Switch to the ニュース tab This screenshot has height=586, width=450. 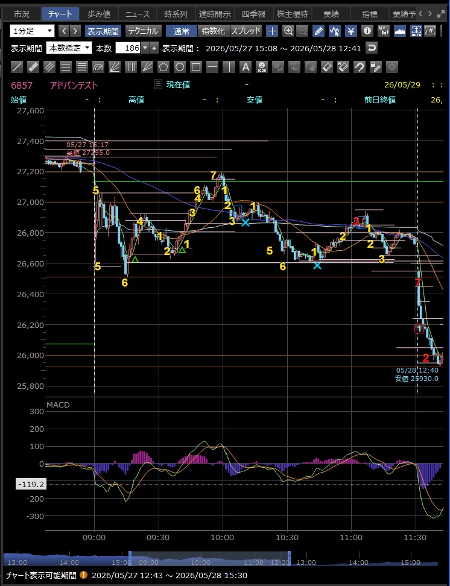138,14
